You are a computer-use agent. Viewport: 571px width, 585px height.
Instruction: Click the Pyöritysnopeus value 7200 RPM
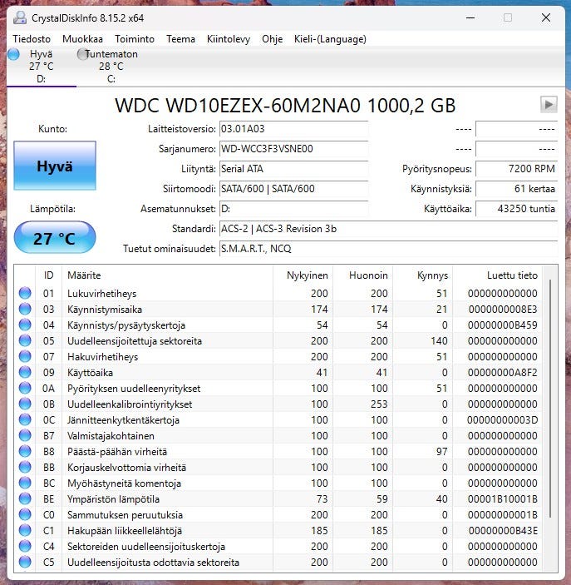pyautogui.click(x=517, y=169)
